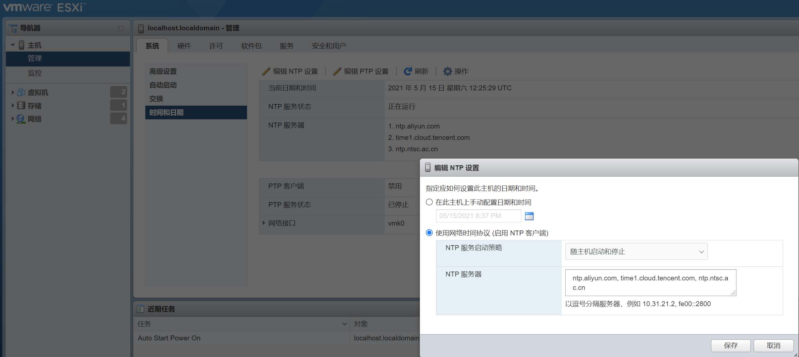
Task: Click the dialog title host icon
Action: (x=428, y=168)
